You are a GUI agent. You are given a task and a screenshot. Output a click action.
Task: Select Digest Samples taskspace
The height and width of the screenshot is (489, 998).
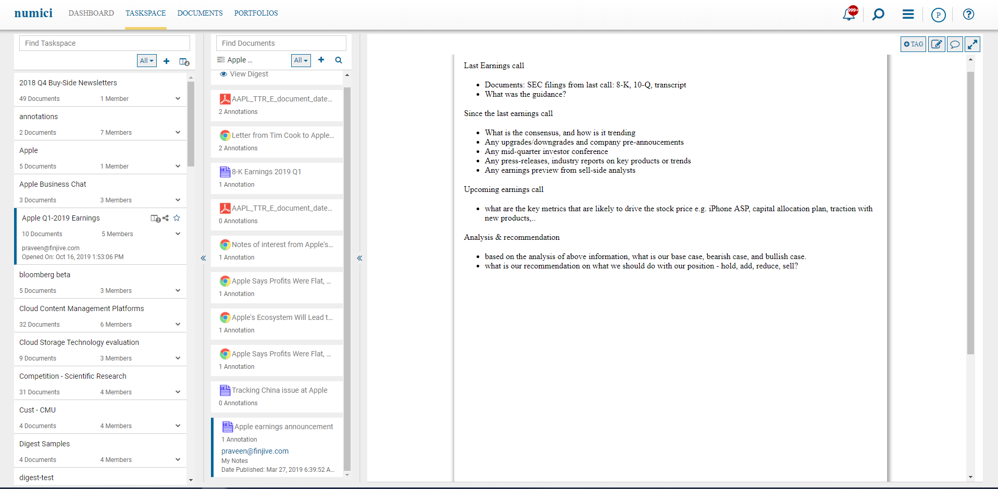coord(44,444)
